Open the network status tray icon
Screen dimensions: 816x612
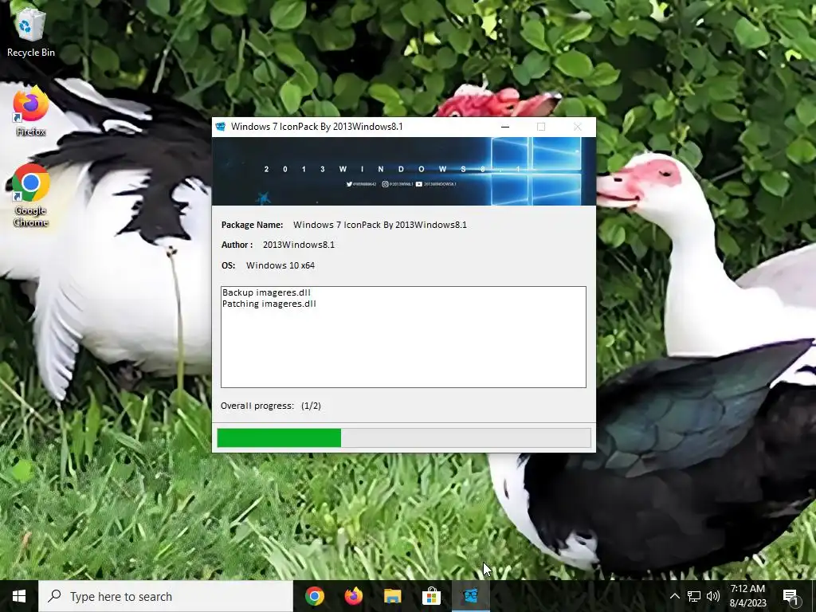(694, 596)
